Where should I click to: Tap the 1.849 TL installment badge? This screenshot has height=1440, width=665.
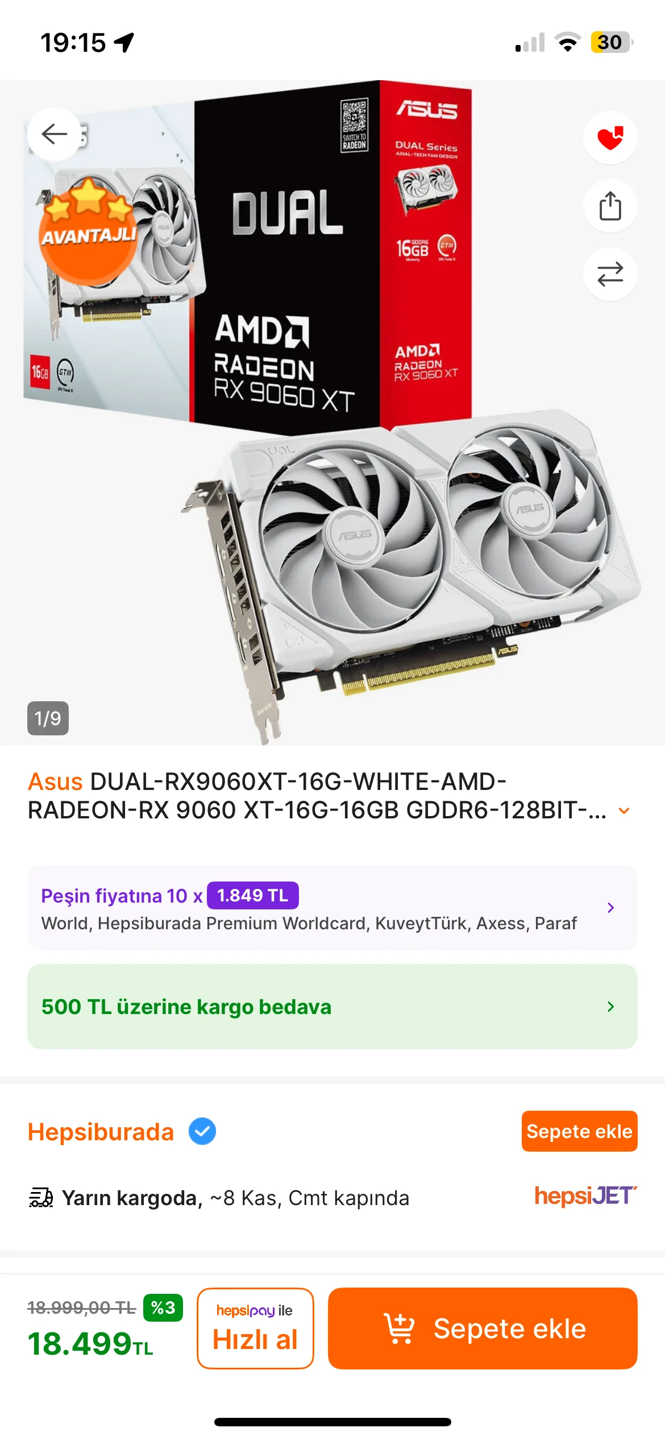click(x=252, y=895)
